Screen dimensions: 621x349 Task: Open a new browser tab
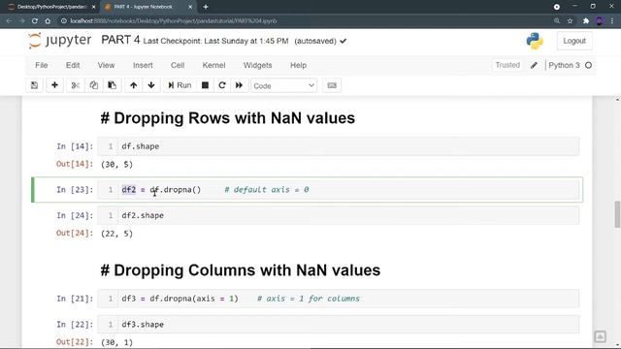pyautogui.click(x=206, y=7)
